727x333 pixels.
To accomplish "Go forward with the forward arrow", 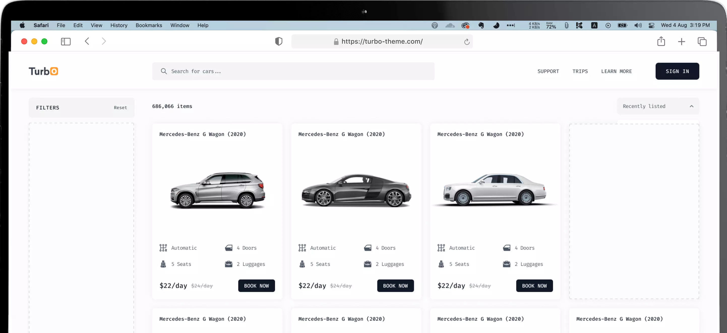I will pyautogui.click(x=104, y=42).
